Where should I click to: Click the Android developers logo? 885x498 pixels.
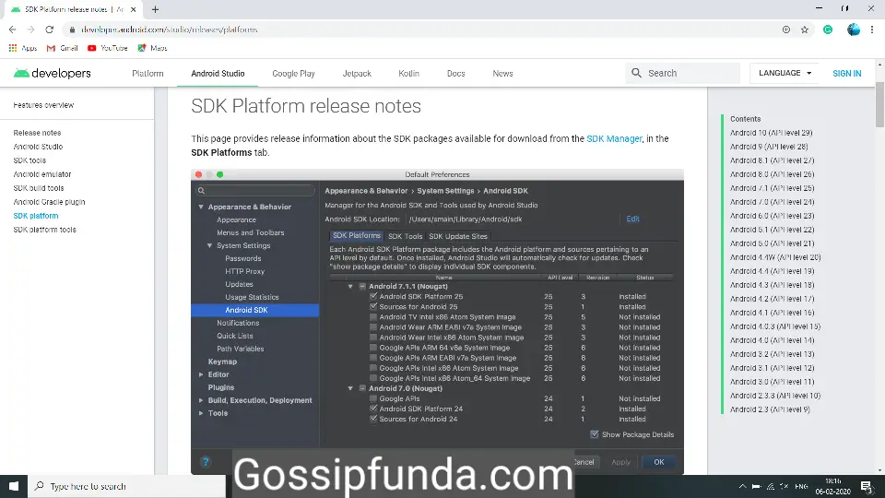52,74
